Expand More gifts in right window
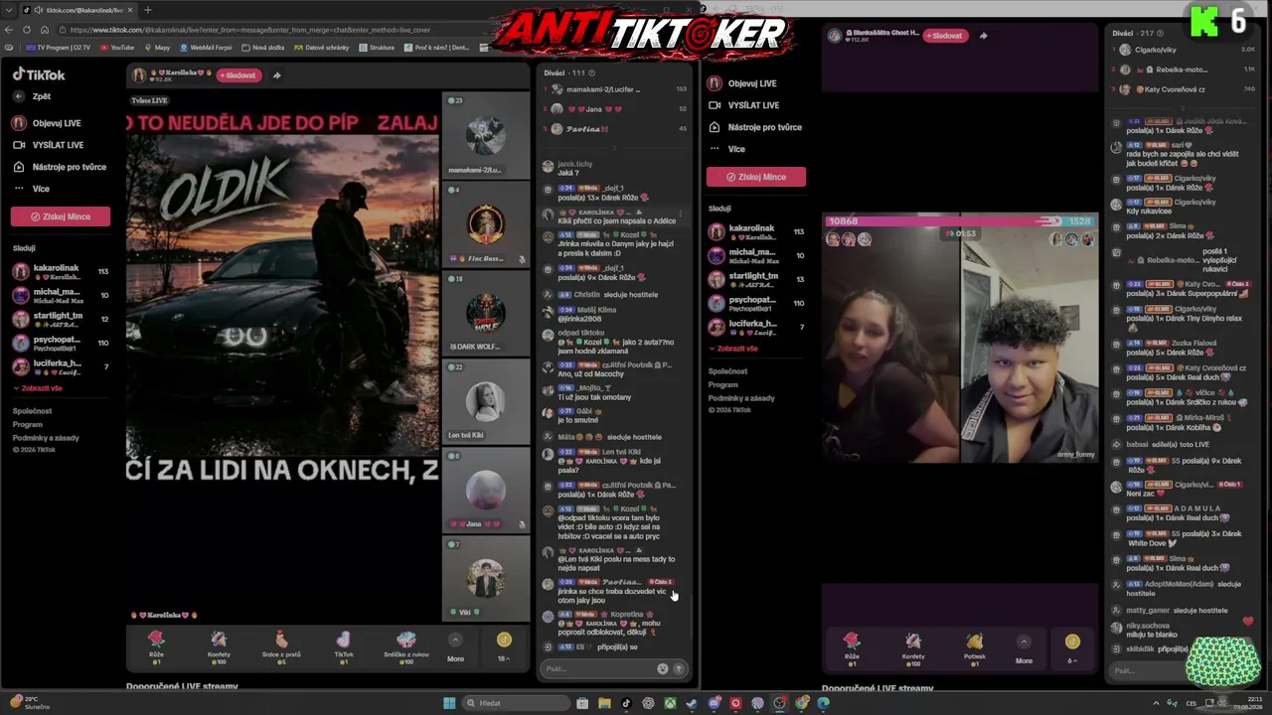The width and height of the screenshot is (1272, 715). click(1024, 648)
